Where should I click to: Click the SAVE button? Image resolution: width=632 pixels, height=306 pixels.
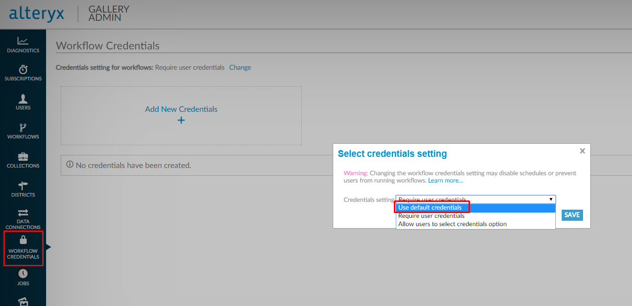pyautogui.click(x=572, y=214)
